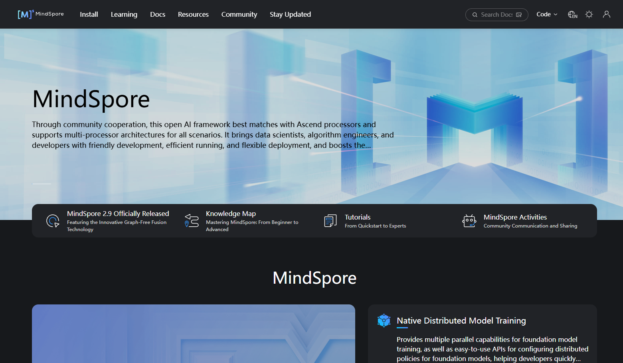
Task: Click 'Featuring the Innovative Graph-Free Fusion Technology' text
Action: (117, 226)
